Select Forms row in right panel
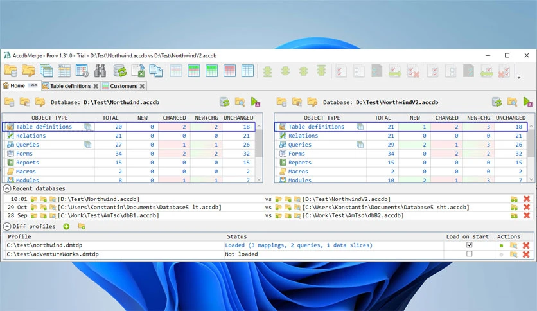Viewport: 537px width, 311px height. pyautogui.click(x=401, y=154)
